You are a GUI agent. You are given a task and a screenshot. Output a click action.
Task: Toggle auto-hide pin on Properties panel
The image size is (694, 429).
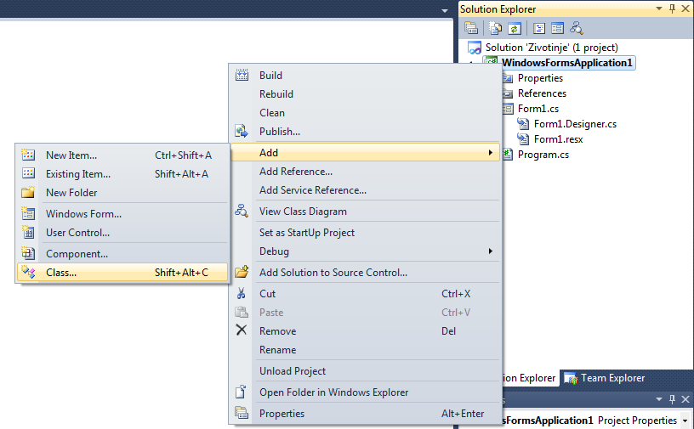(x=672, y=399)
